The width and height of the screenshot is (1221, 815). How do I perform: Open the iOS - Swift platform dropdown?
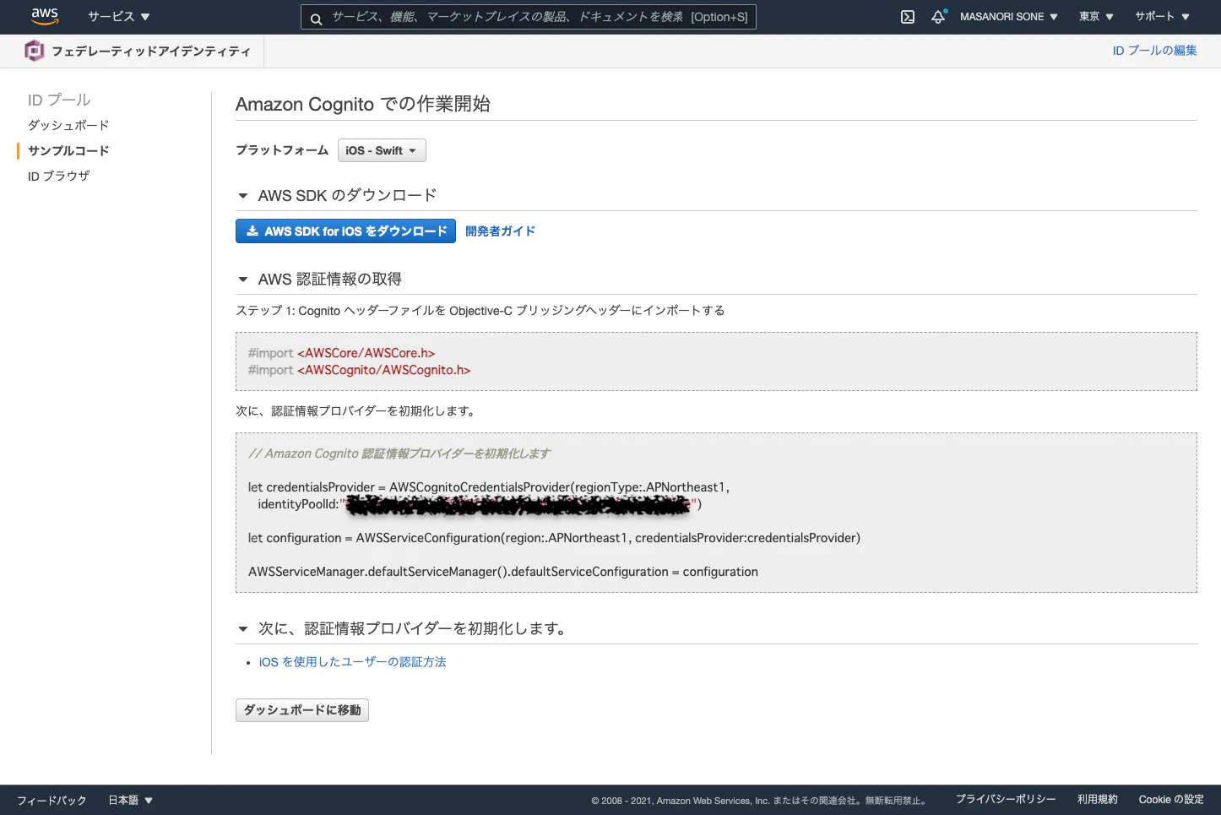coord(382,150)
